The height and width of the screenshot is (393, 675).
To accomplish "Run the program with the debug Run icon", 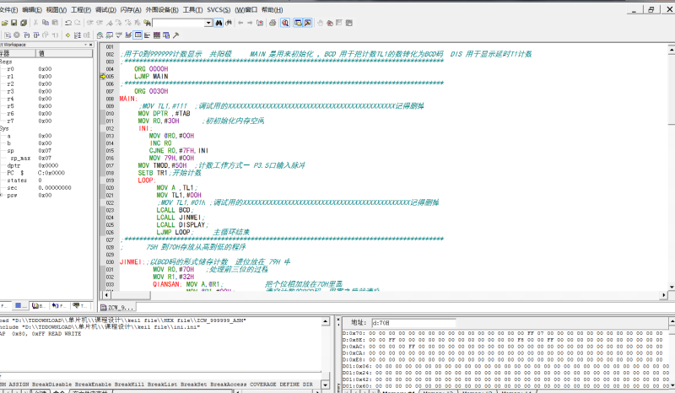I will pos(8,35).
